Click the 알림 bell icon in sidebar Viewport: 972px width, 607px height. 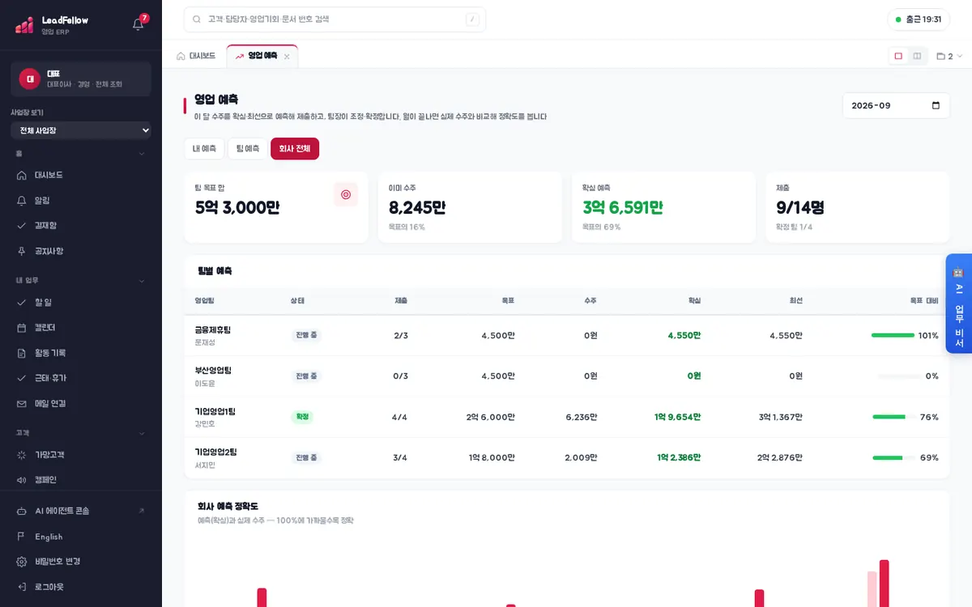pos(22,200)
